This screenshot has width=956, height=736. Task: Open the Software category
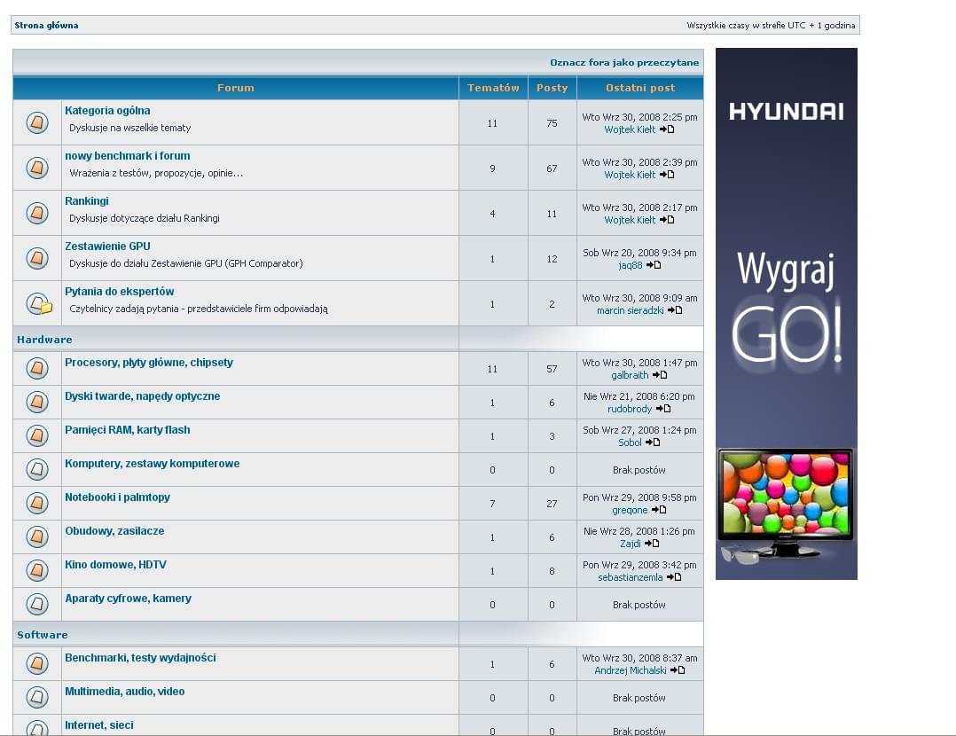42,635
